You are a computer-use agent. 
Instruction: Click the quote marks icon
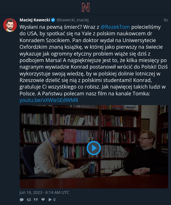[36, 200]
